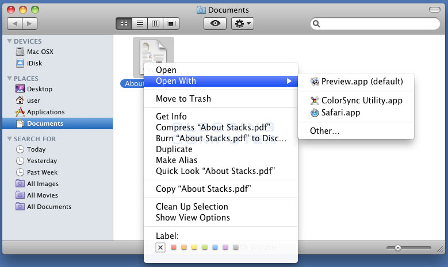Collapse the DEVICES section
The width and height of the screenshot is (448, 267).
pos(9,41)
